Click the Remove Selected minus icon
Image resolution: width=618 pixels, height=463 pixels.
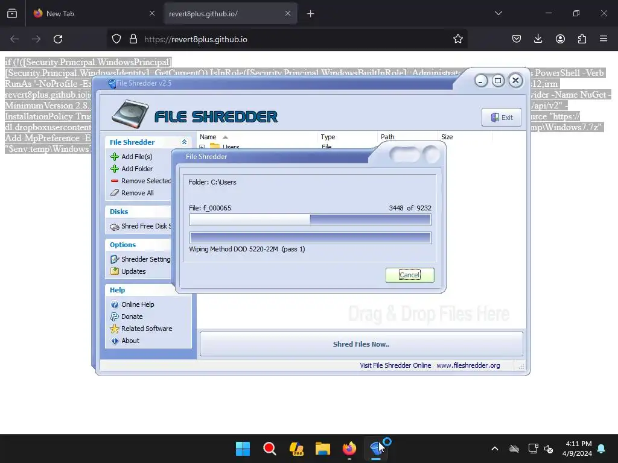[115, 181]
